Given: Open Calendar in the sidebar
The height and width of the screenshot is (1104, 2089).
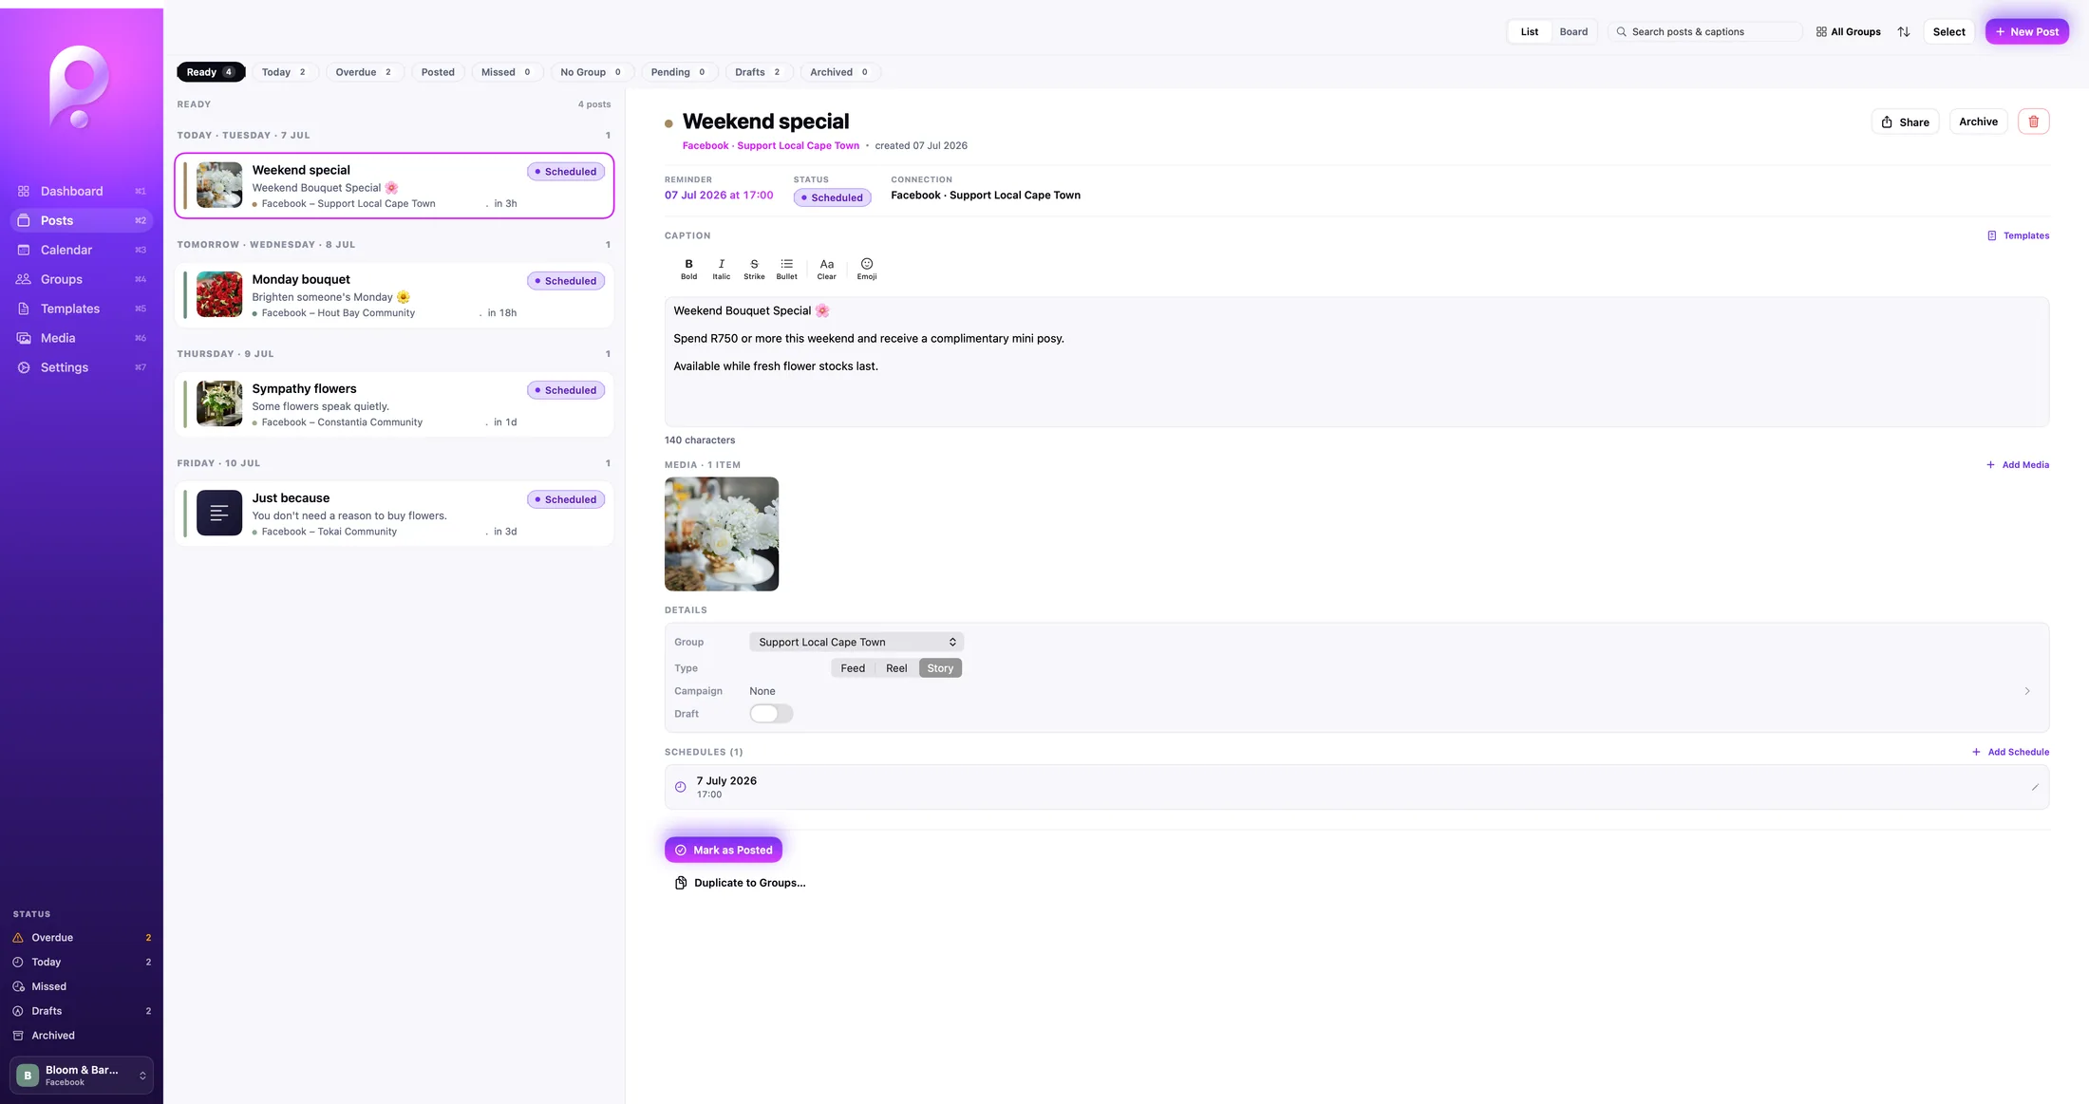Looking at the screenshot, I should (82, 250).
